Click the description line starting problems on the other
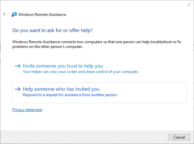Viewport: 194px width, 144px height. [x=47, y=47]
